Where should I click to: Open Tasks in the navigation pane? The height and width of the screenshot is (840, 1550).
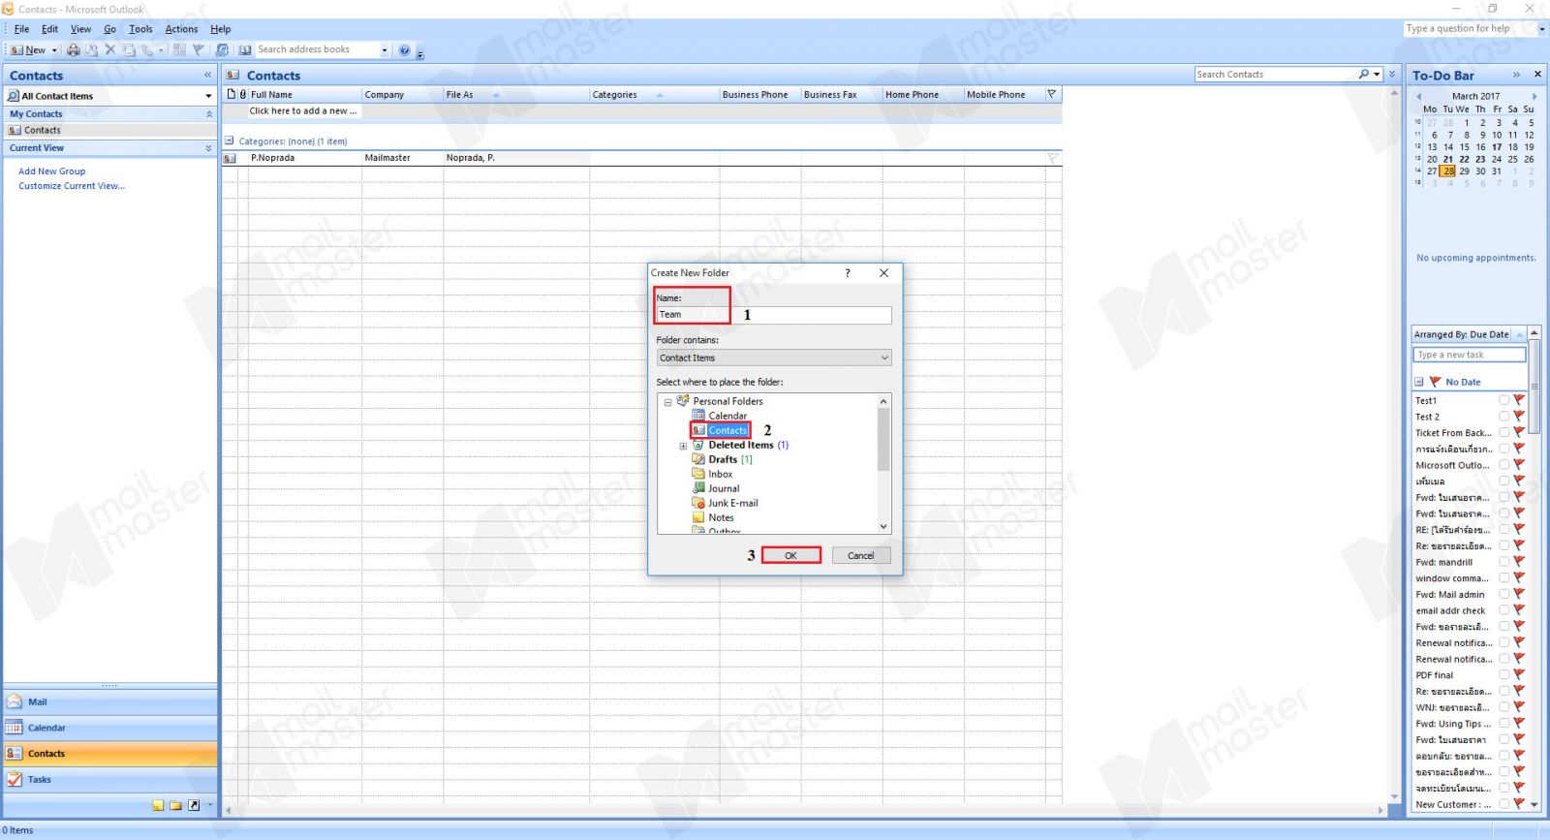[x=110, y=779]
